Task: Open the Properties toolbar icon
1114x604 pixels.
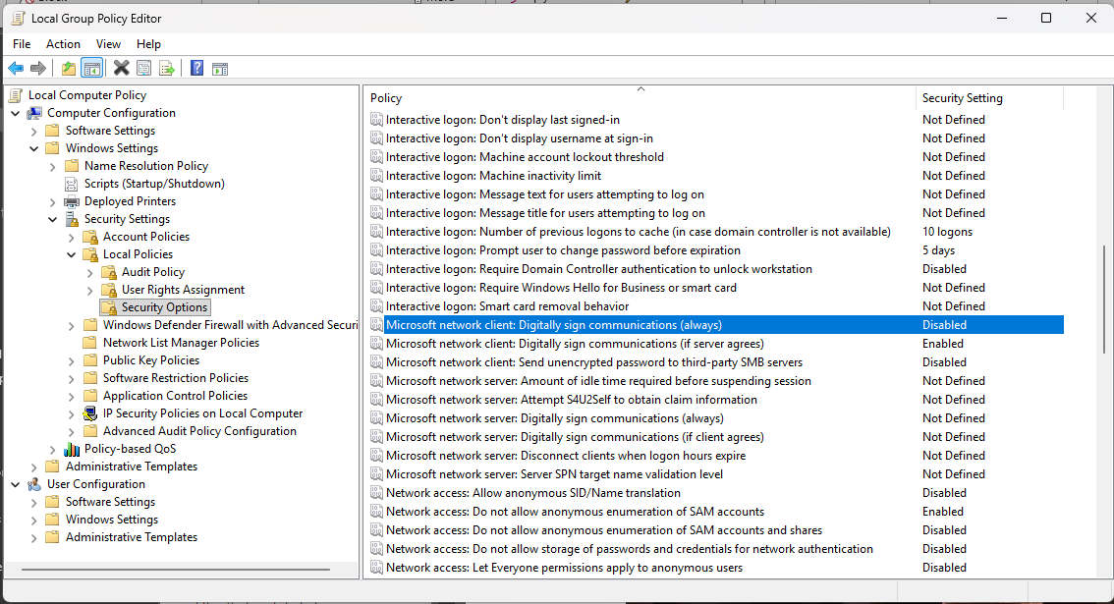Action: click(x=143, y=68)
